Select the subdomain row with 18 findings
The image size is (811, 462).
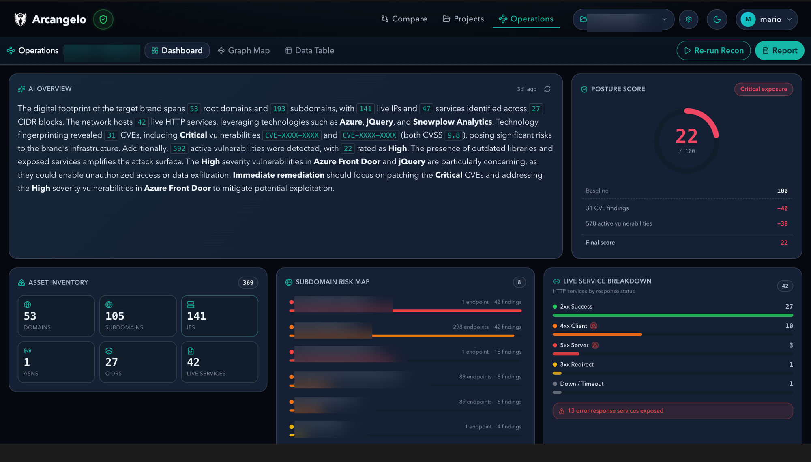405,355
